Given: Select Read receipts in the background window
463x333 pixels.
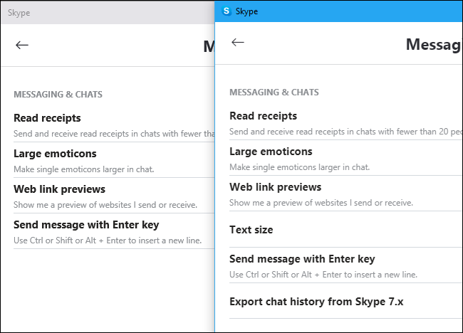Looking at the screenshot, I should [47, 118].
